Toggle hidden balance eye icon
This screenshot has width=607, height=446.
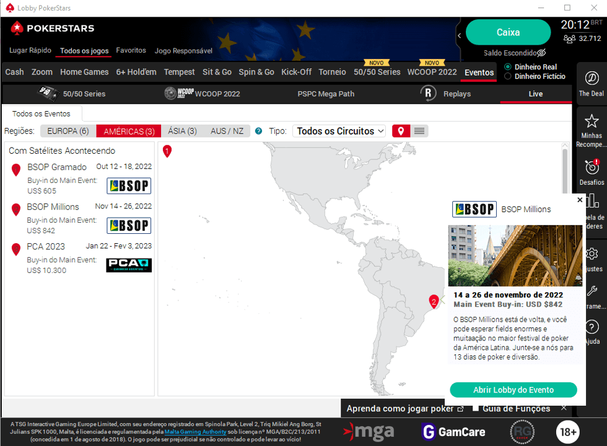coord(541,53)
